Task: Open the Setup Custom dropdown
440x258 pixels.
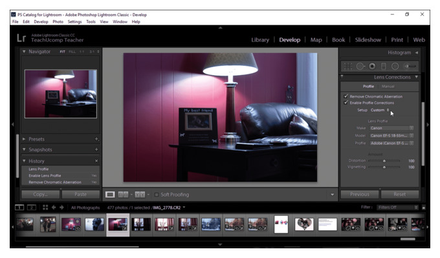Action: tap(380, 110)
